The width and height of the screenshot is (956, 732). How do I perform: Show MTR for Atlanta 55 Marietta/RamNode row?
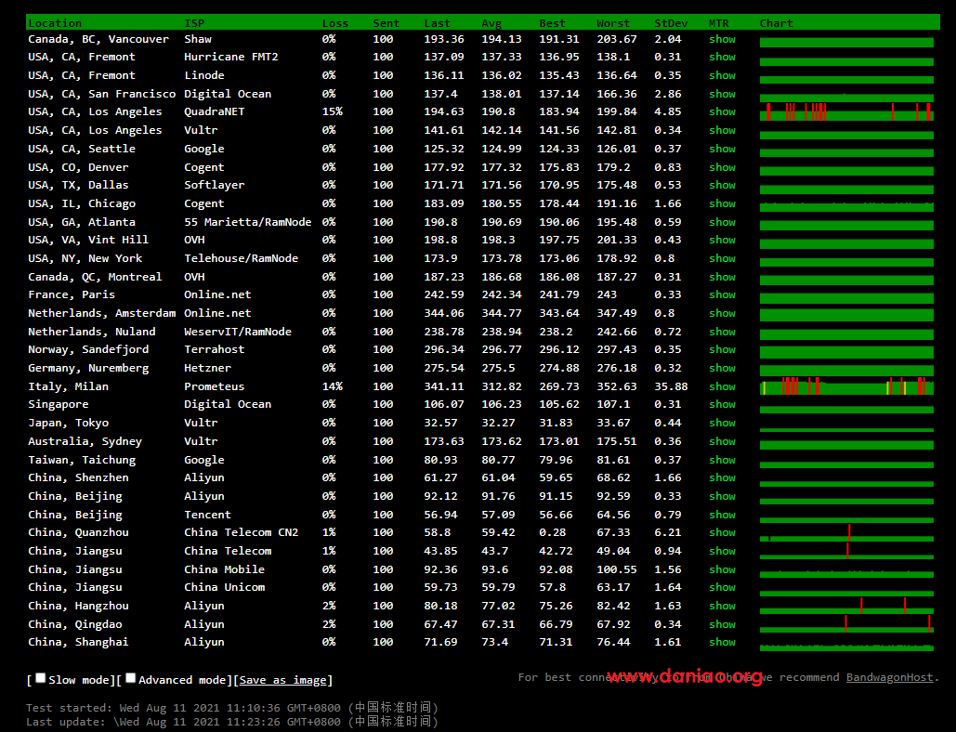click(723, 222)
